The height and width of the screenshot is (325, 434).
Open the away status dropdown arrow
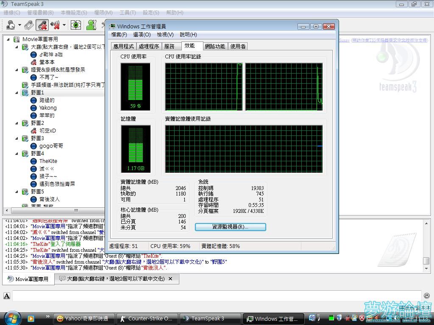coord(19,25)
